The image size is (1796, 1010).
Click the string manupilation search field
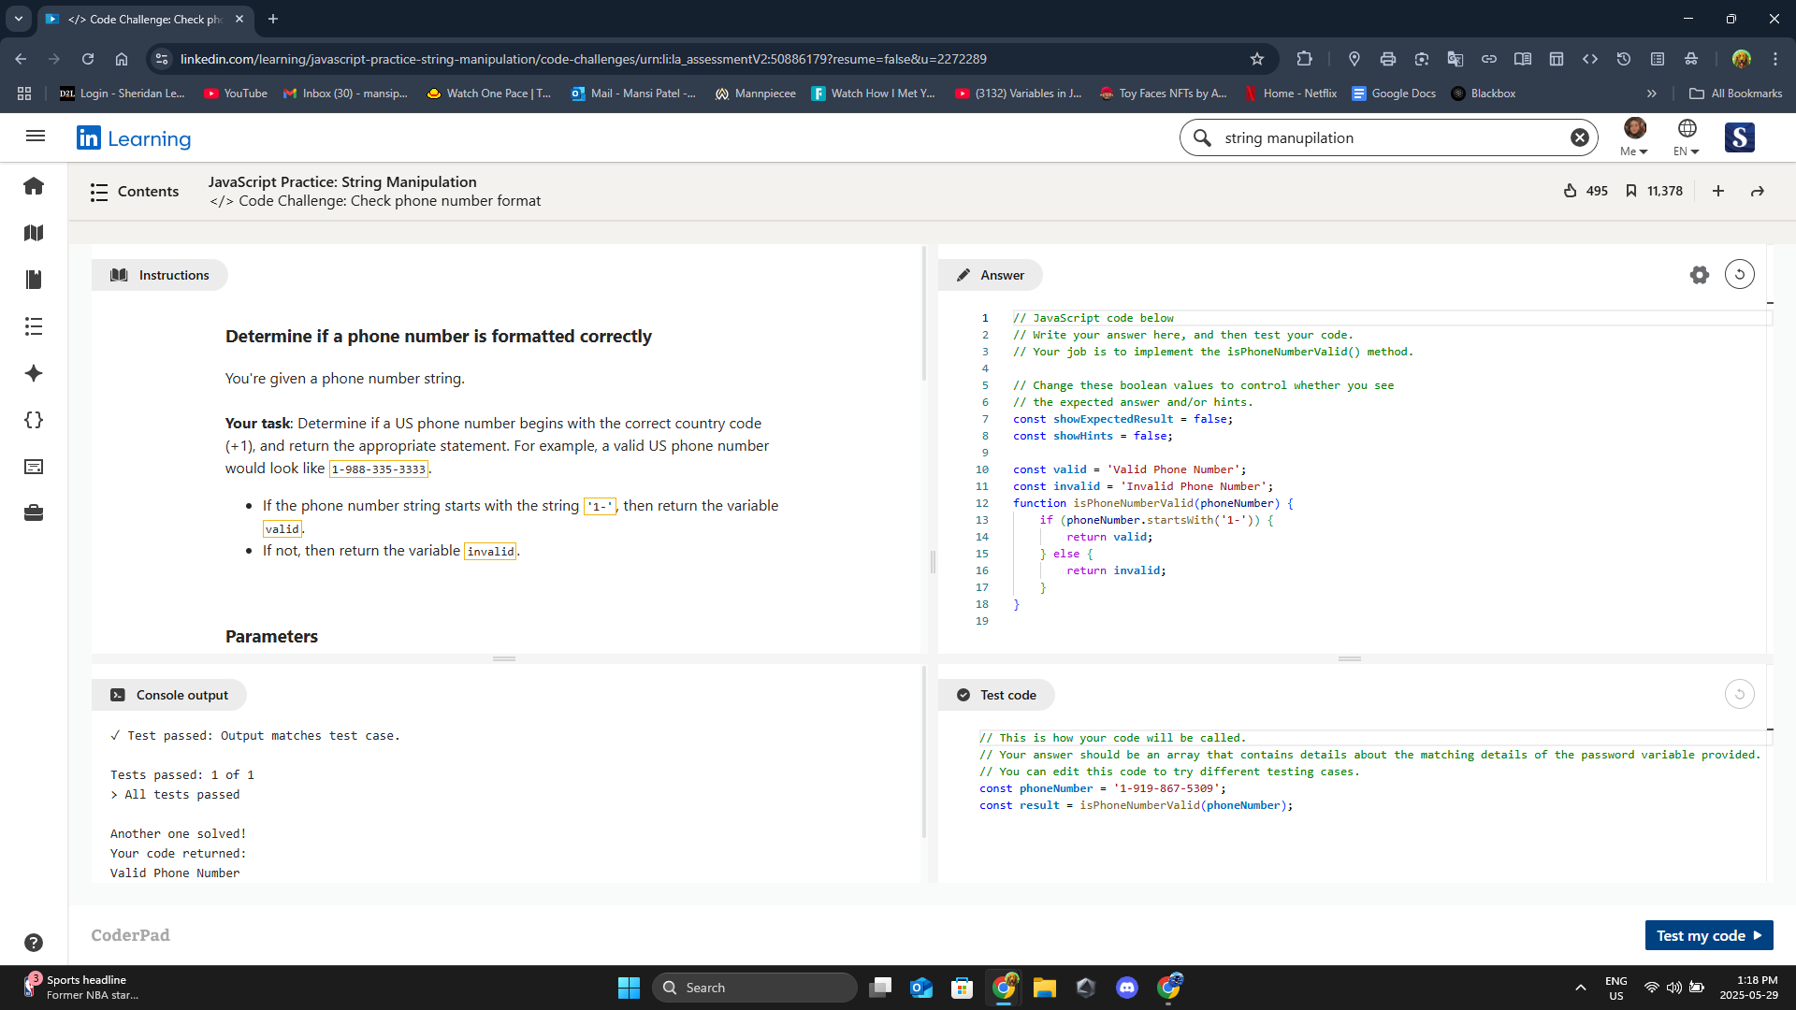1384,137
